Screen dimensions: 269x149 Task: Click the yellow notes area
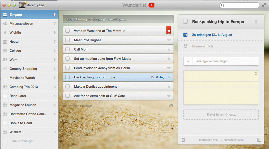[221, 87]
